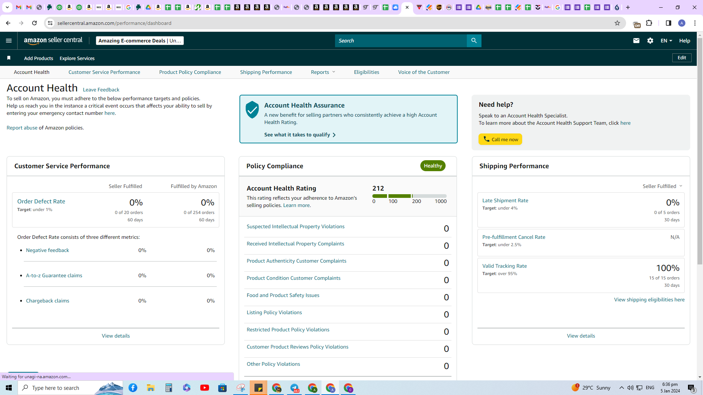Open Facebook from the taskbar

133,388
